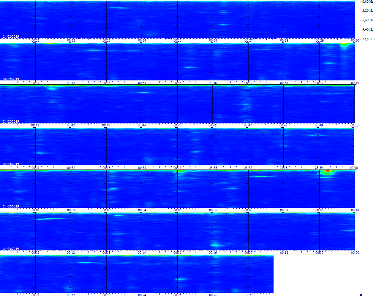
Task: Click the 00:41 time label
Action: pyautogui.click(x=35, y=125)
